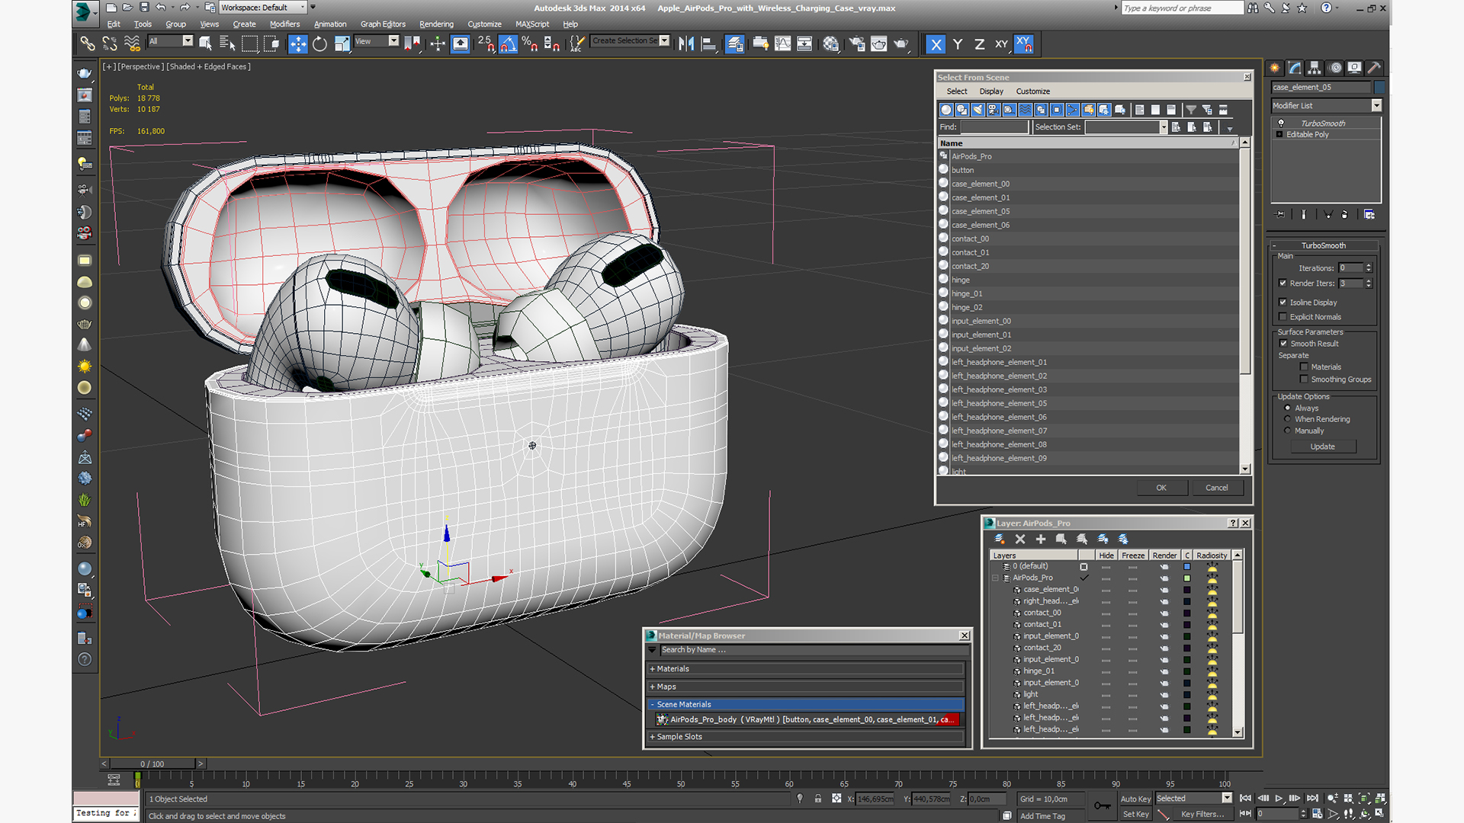Viewport: 1464px width, 823px height.
Task: Click the Pin Stack icon under modifier stack
Action: coord(1280,215)
